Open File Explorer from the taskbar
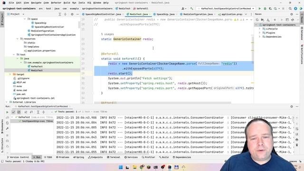The height and width of the screenshot is (171, 304). click(x=134, y=167)
